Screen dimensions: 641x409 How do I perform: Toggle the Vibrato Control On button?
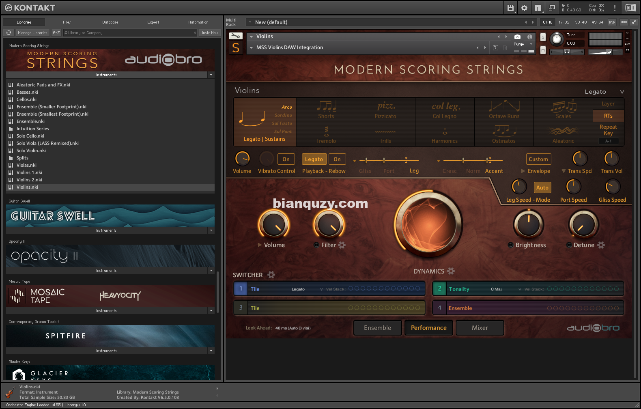[286, 159]
